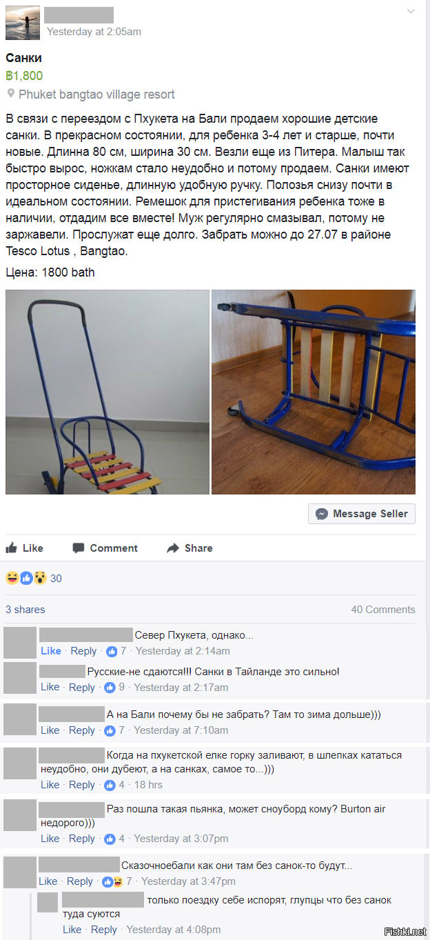
Task: Click the Message Seller button
Action: click(362, 514)
